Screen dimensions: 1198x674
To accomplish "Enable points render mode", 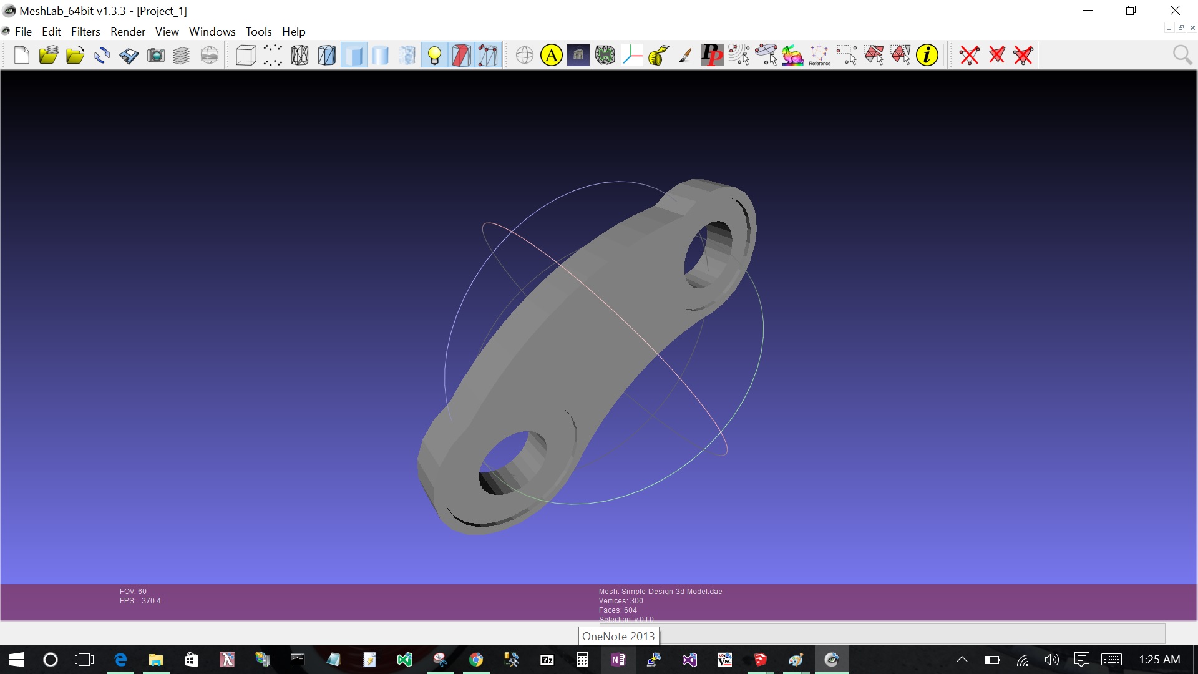I will tap(273, 55).
